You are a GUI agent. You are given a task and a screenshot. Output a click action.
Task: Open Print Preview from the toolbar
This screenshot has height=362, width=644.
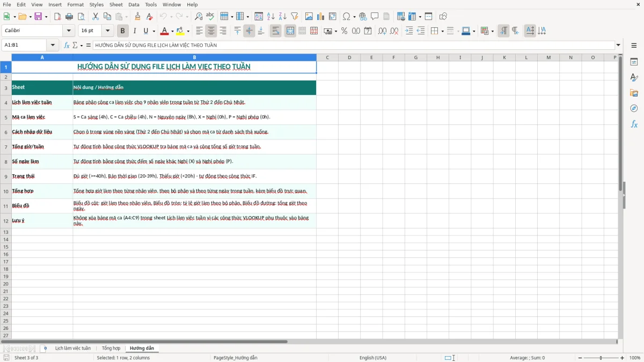tap(80, 17)
